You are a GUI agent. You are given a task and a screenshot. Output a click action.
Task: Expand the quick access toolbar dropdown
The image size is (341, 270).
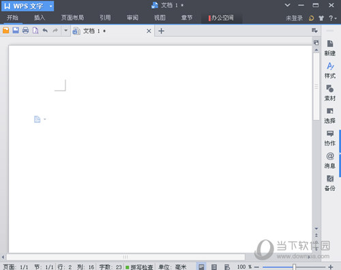[65, 30]
